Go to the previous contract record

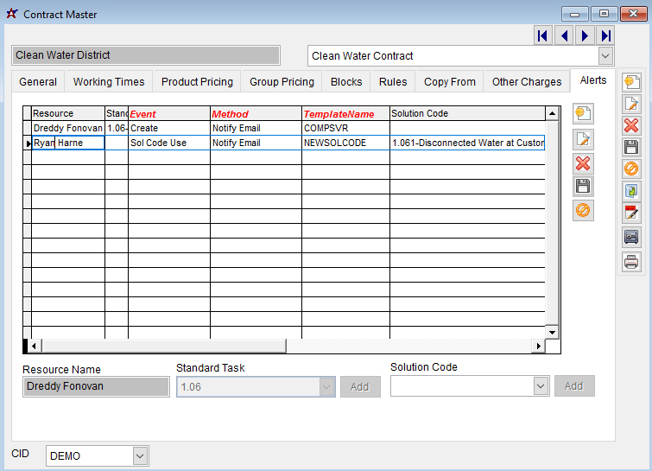coord(564,35)
